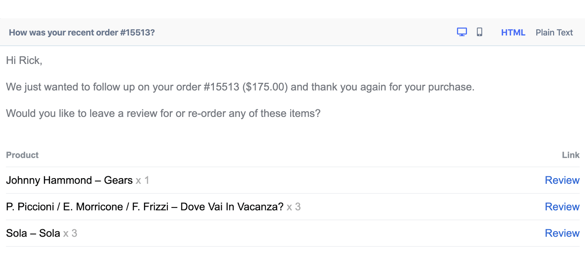Switch to desktop preview mode icon
This screenshot has width=585, height=268.
point(462,32)
